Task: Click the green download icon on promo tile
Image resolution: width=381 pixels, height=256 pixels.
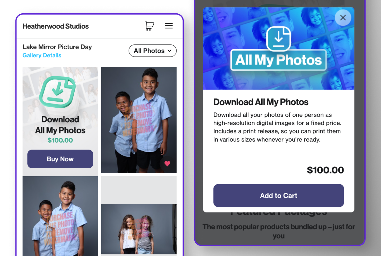Action: tap(57, 92)
